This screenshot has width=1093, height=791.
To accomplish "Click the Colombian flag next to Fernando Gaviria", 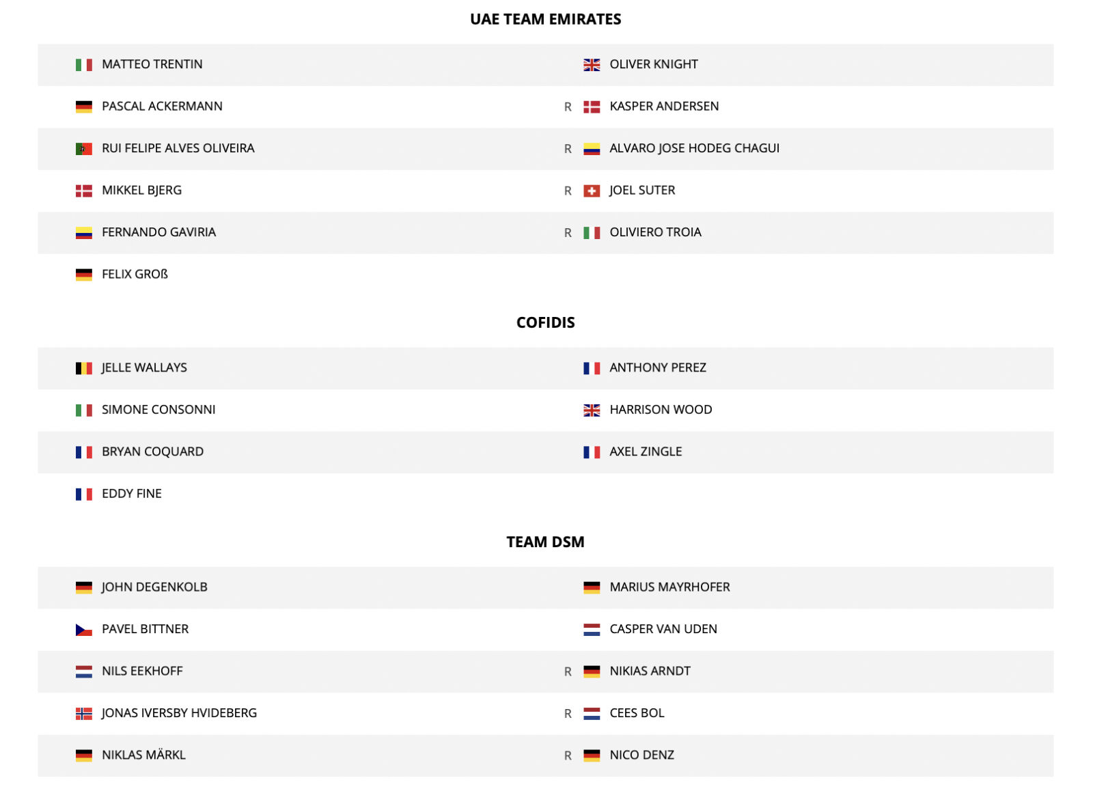I will pyautogui.click(x=83, y=233).
